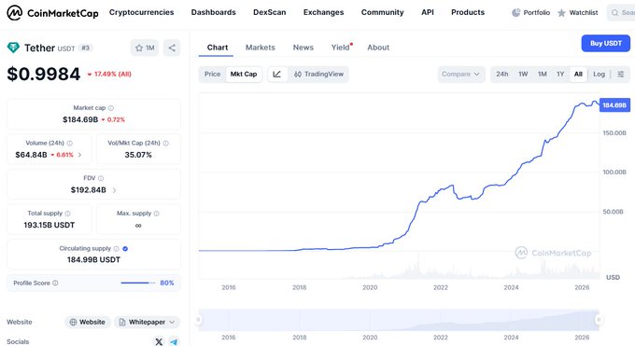Open Tether's Telegram social link

coord(174,341)
